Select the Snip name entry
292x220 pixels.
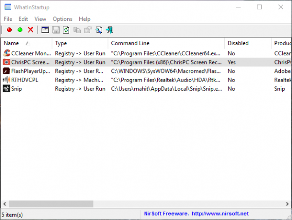(x=17, y=89)
